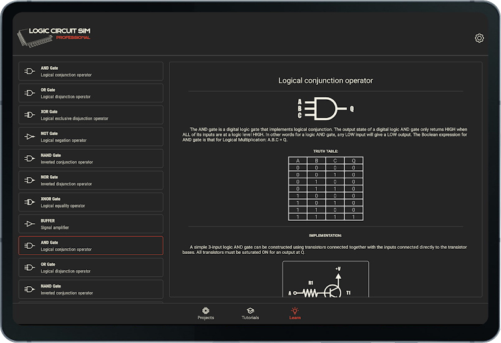
Task: Click the NOR Gate symbol icon
Action: pyautogui.click(x=29, y=180)
